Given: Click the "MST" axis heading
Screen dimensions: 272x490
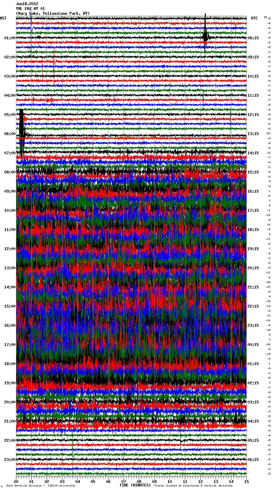Looking at the screenshot, I should 3,18.
